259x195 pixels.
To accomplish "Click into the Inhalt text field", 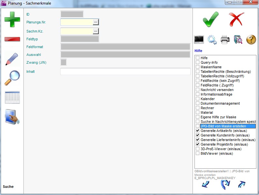I will [x=125, y=71].
